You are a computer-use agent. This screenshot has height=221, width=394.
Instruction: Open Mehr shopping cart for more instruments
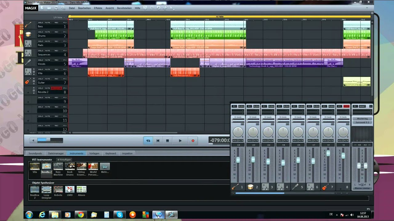point(105,168)
